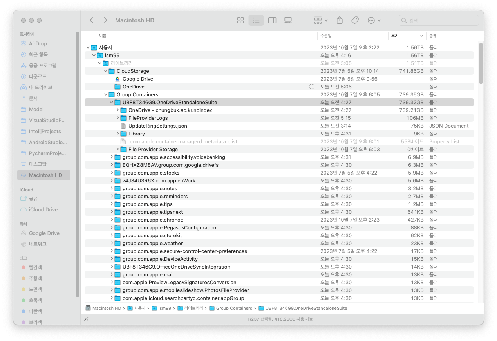
Task: Expand the File Provider Storage folder
Action: coord(117,149)
